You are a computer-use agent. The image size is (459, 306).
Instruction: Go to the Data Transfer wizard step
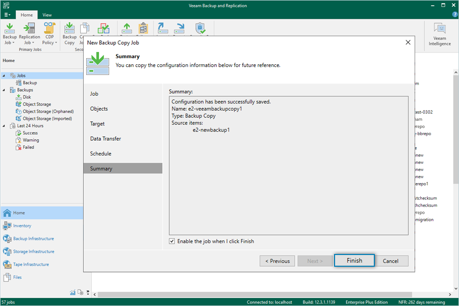(123, 139)
